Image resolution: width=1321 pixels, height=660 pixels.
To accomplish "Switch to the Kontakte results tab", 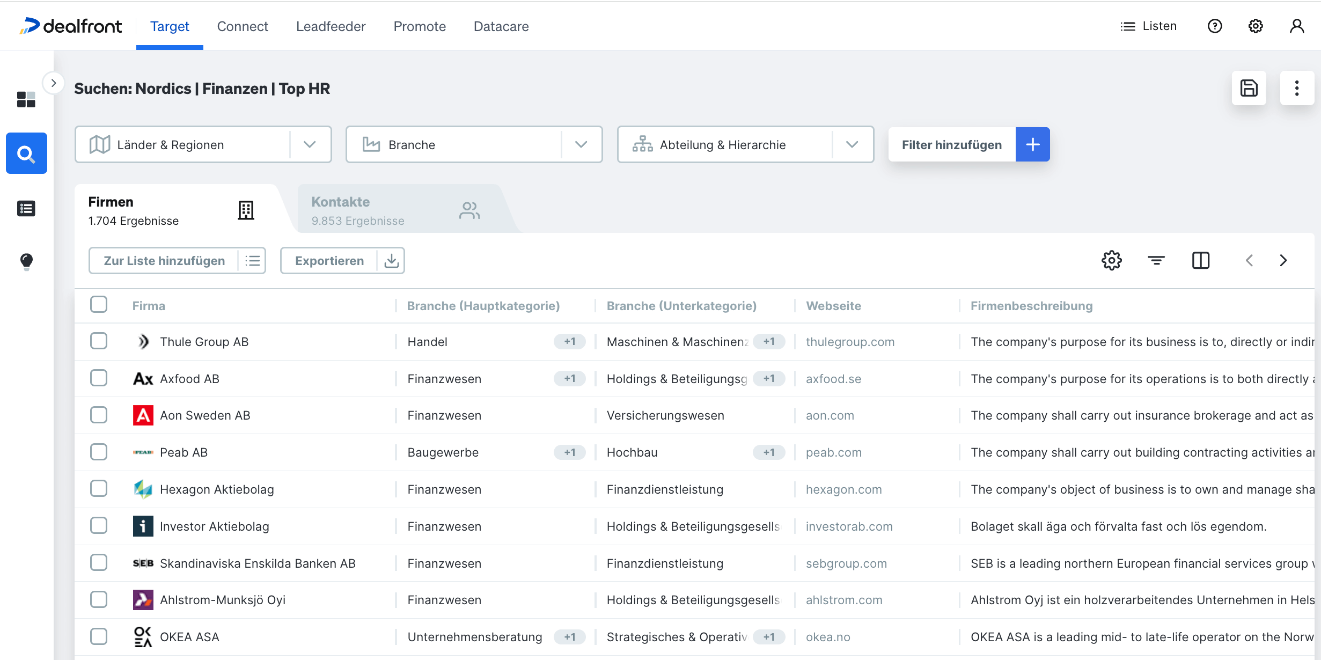I will point(395,210).
